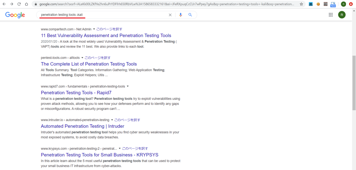Go to Google home via logo
Image resolution: width=356 pixels, height=170 pixels.
pos(15,15)
